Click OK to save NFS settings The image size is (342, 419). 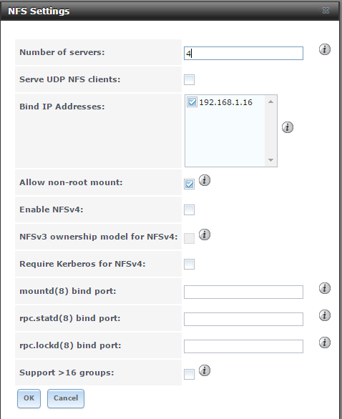[29, 398]
